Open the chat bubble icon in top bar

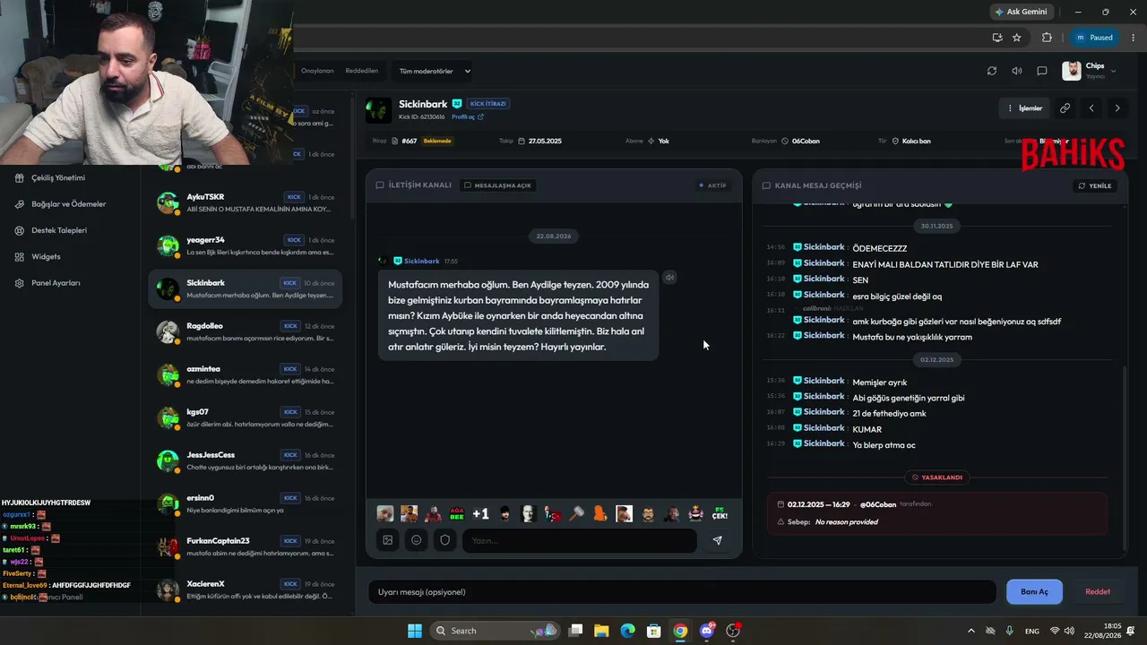click(x=1041, y=71)
